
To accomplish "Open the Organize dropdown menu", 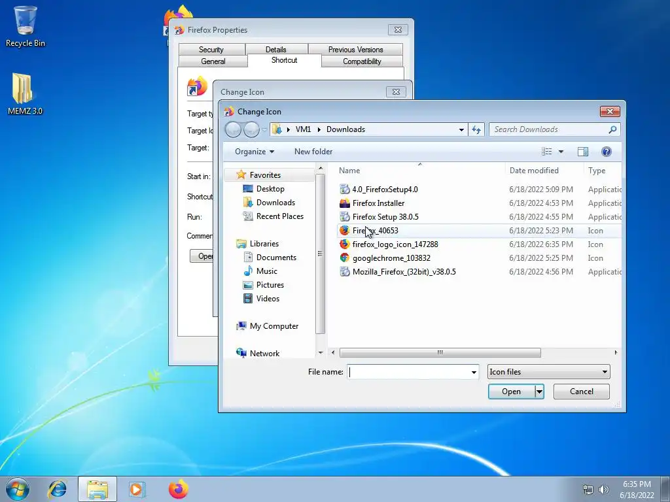I will pyautogui.click(x=255, y=152).
